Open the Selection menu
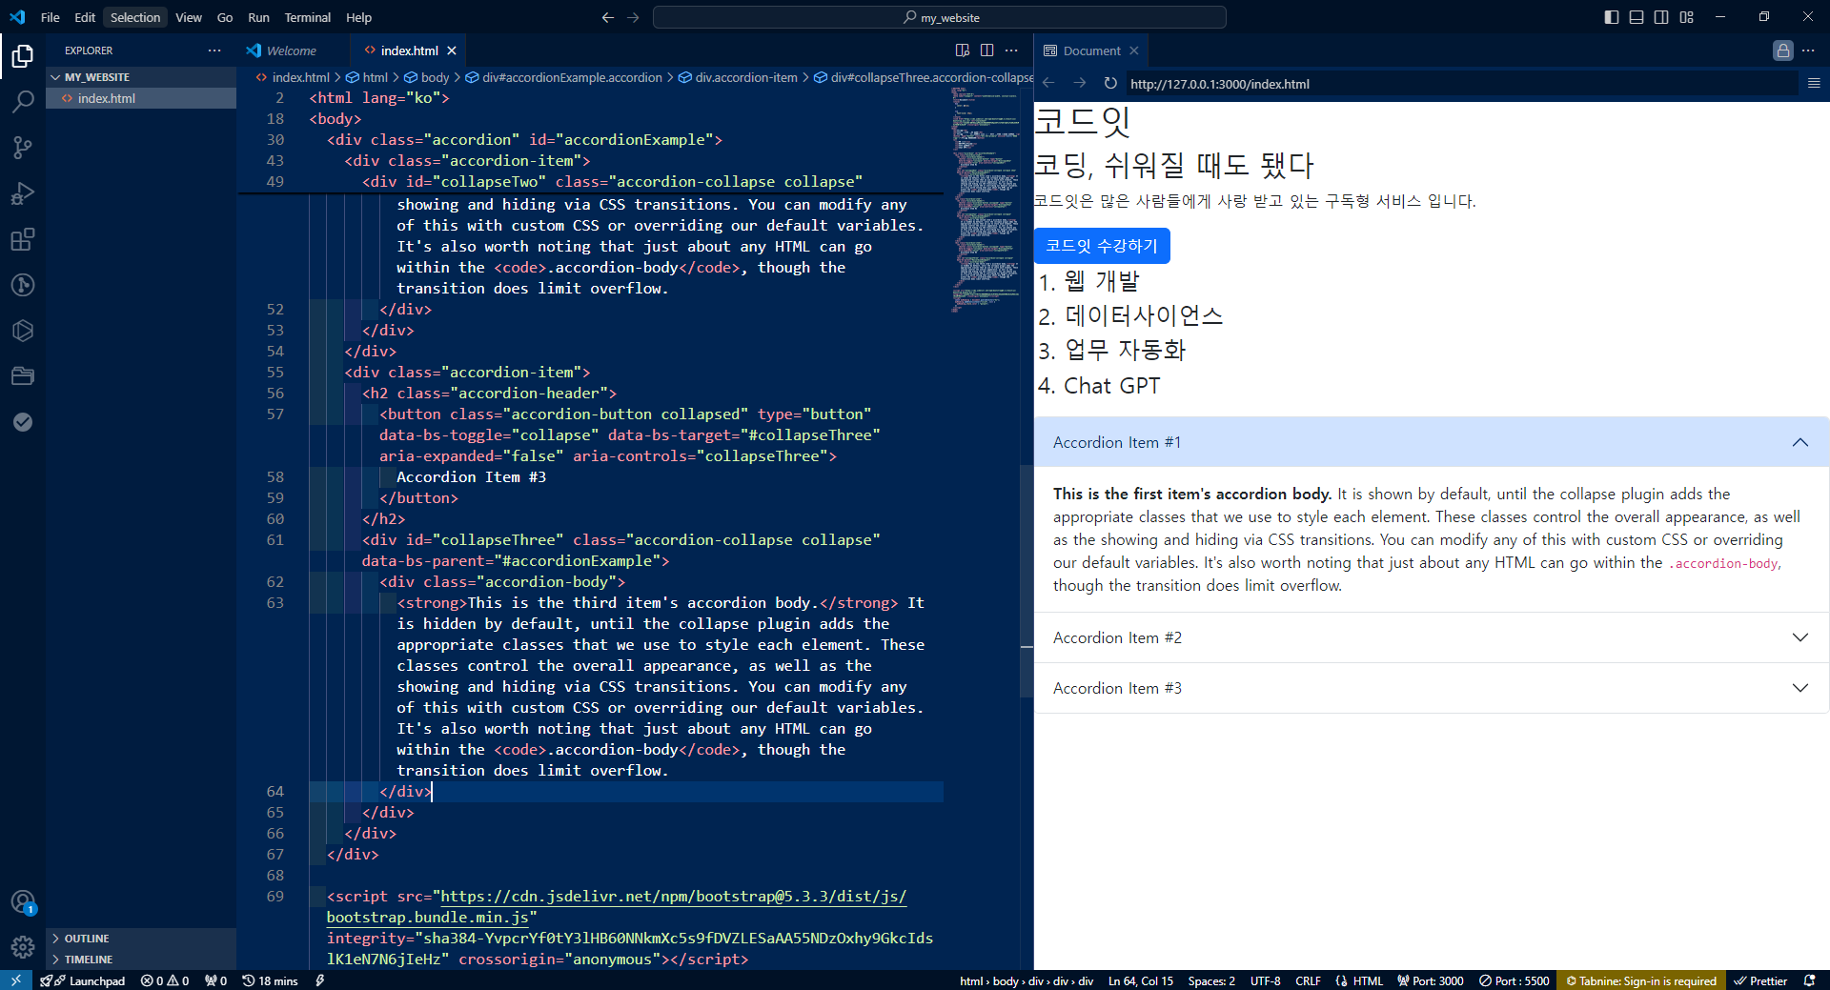Viewport: 1830px width, 990px height. 135,17
